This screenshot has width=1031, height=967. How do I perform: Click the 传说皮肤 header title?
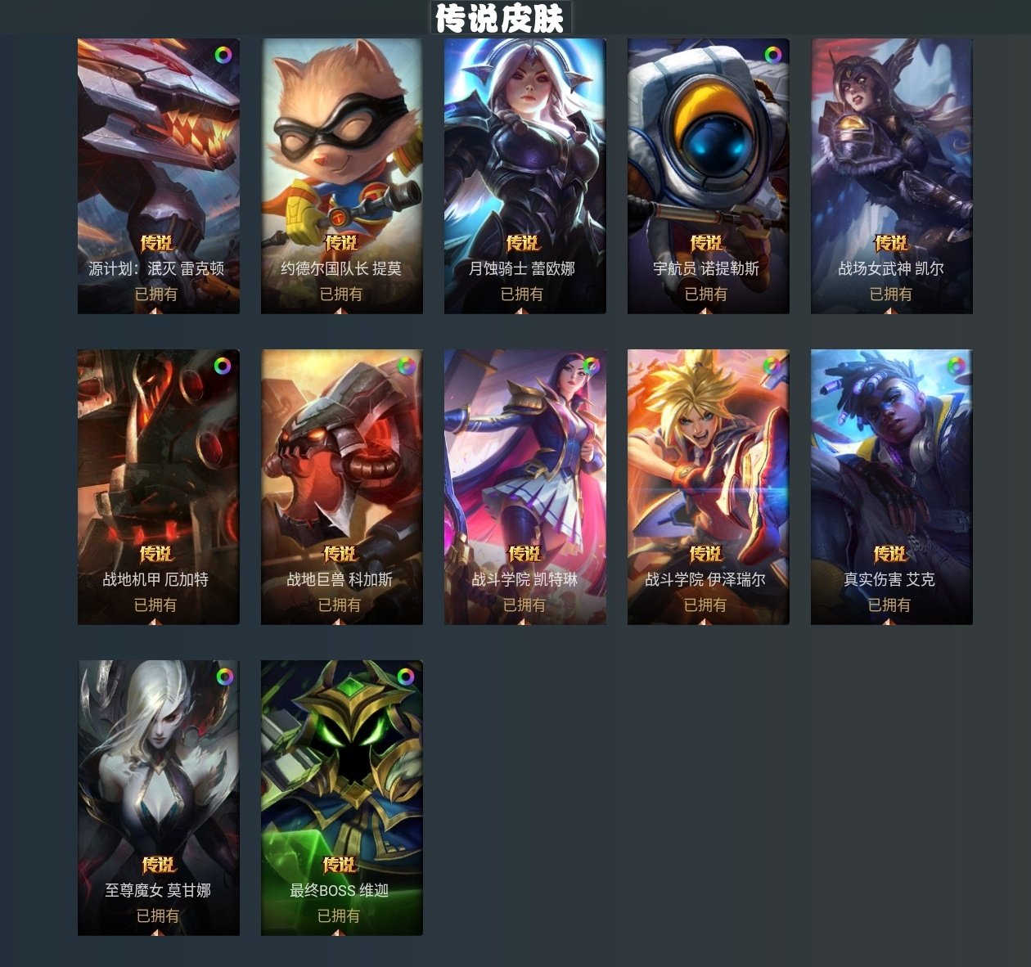pyautogui.click(x=500, y=18)
